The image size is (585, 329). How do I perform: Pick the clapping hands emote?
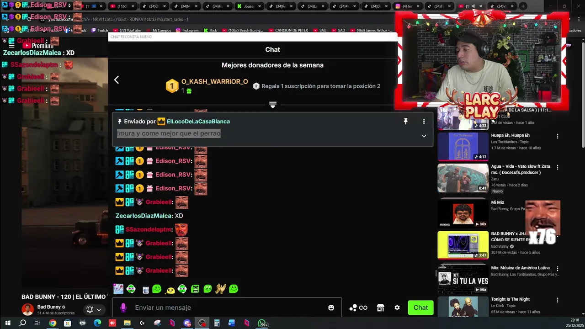[x=221, y=289]
